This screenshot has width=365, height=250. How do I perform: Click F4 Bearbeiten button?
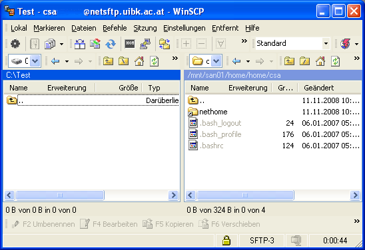(109, 224)
